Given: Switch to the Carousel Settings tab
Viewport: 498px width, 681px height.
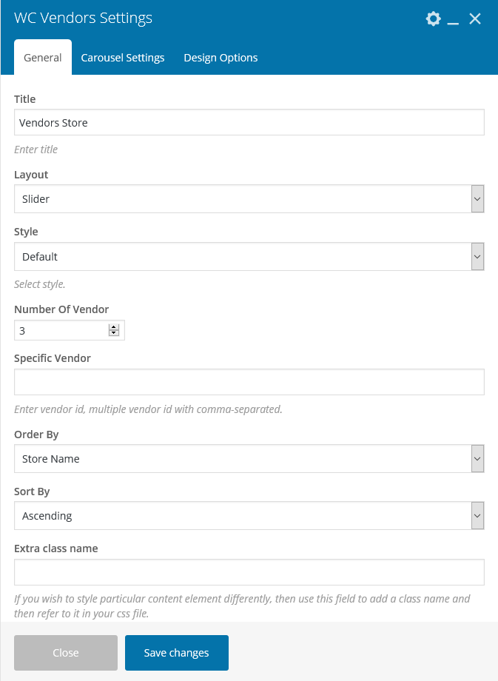Looking at the screenshot, I should (x=123, y=58).
